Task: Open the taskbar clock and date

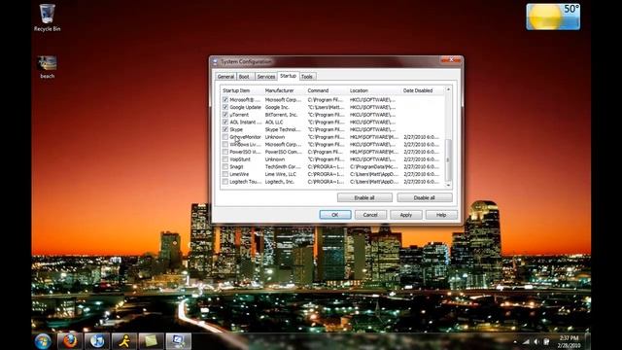Action: point(569,341)
